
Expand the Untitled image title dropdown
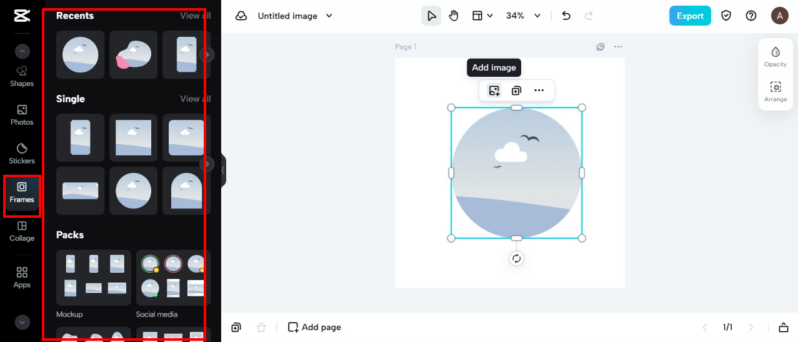pos(329,16)
